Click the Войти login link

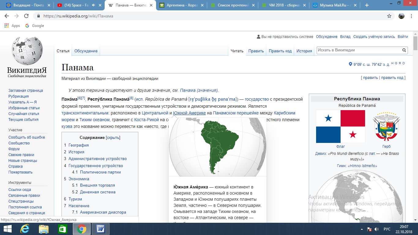pyautogui.click(x=403, y=37)
